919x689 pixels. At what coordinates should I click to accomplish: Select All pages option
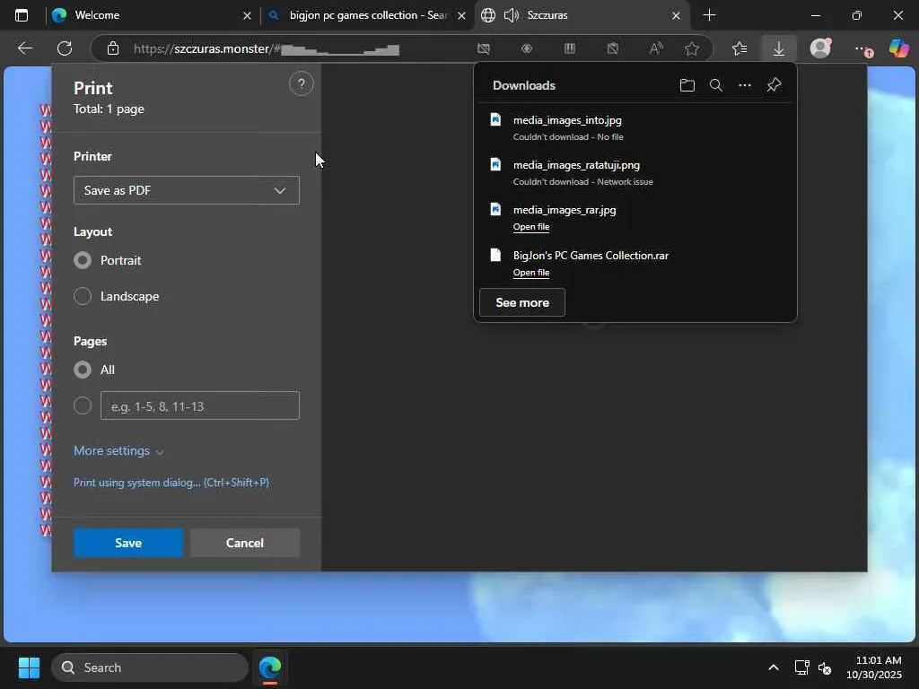[83, 370]
